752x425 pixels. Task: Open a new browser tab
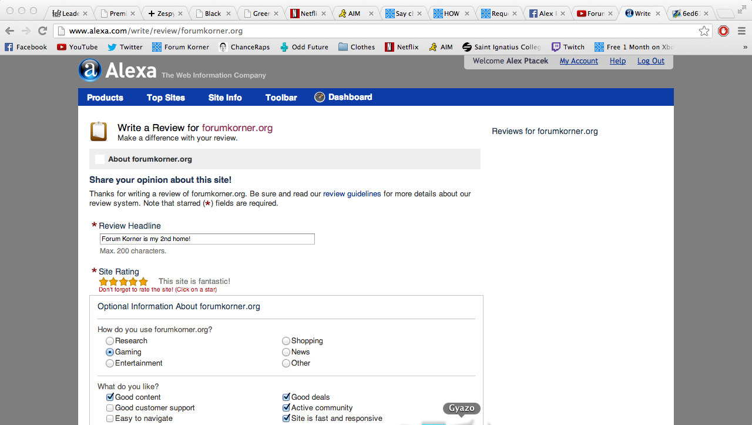point(726,13)
